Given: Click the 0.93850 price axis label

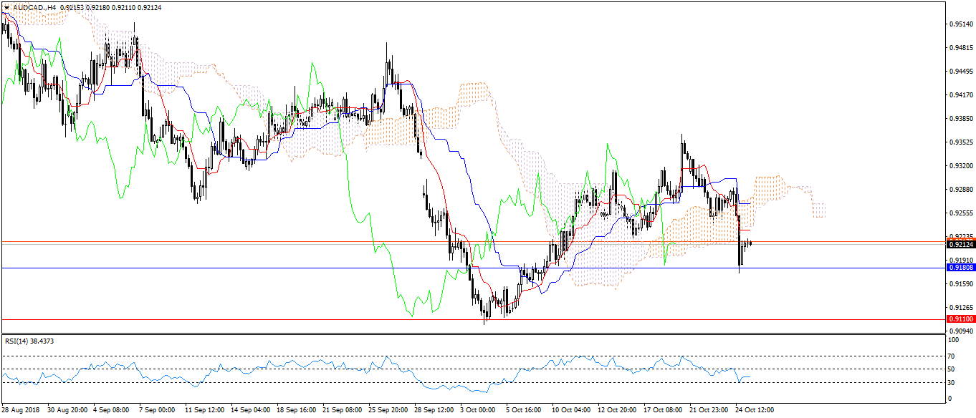Looking at the screenshot, I should [x=960, y=118].
